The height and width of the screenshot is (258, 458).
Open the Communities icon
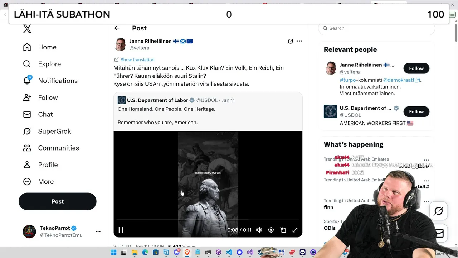(x=27, y=148)
